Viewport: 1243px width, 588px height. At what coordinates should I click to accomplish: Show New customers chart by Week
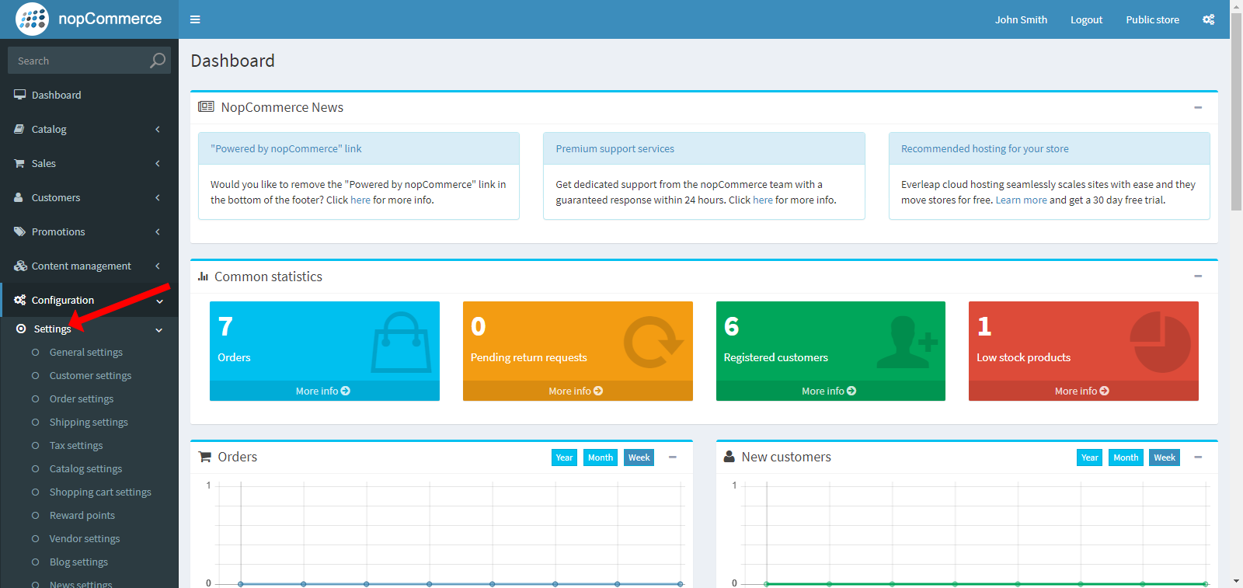point(1165,458)
